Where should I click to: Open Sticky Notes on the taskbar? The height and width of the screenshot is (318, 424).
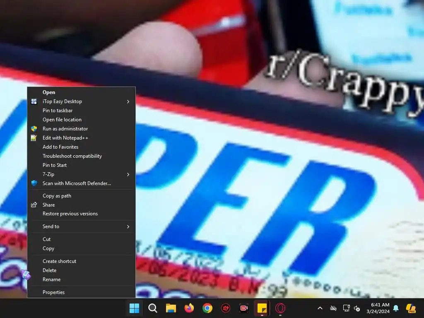262,308
